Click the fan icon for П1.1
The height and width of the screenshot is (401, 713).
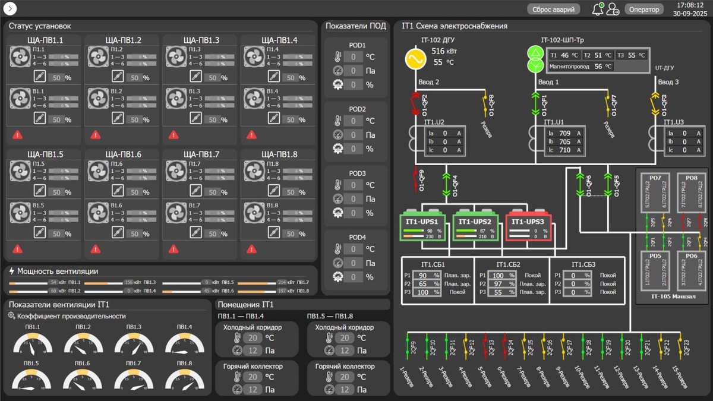[x=21, y=58]
